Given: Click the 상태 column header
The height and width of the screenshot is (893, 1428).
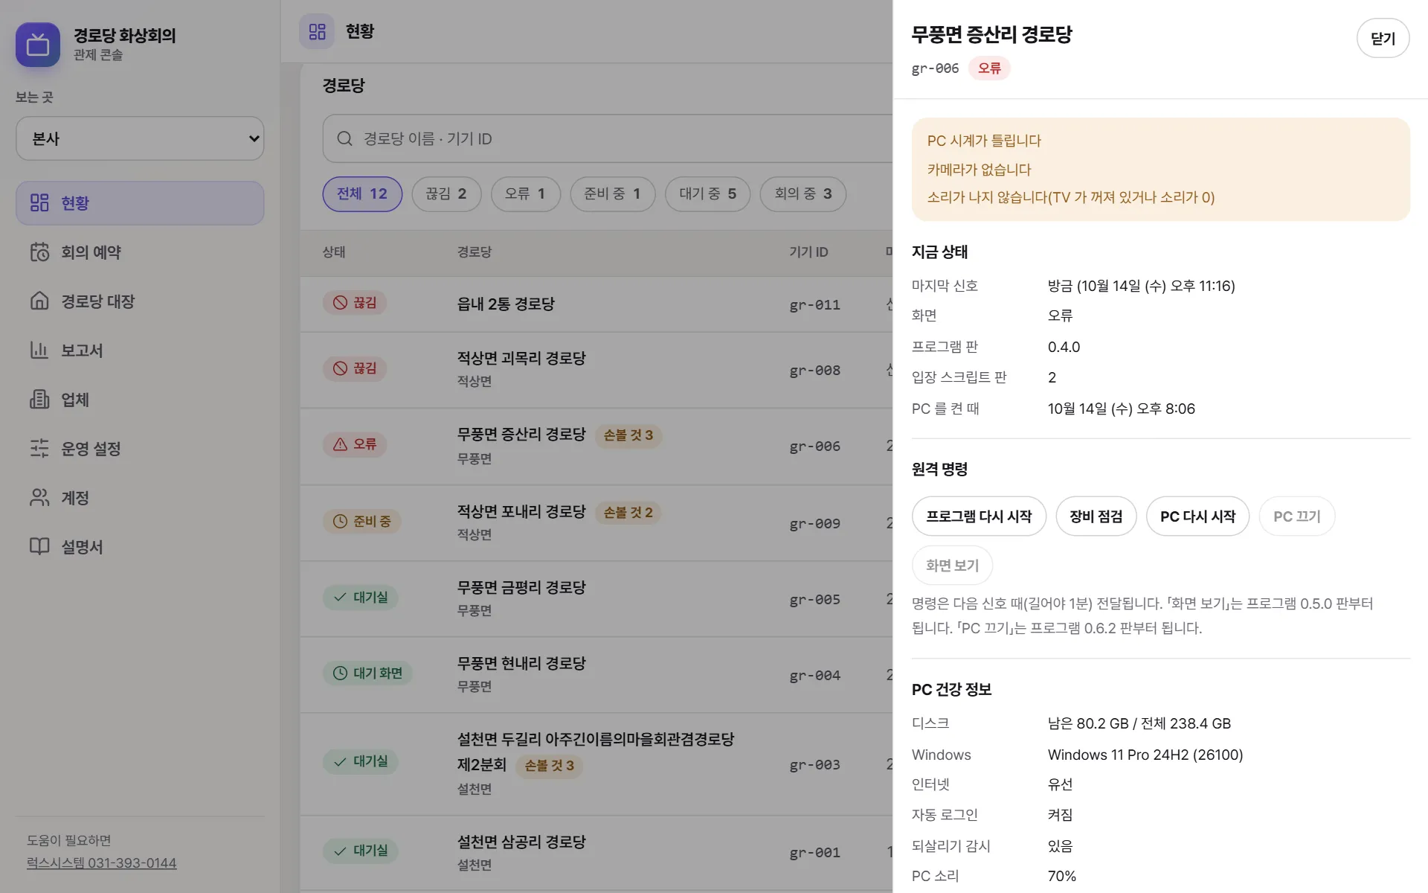Looking at the screenshot, I should [x=334, y=252].
